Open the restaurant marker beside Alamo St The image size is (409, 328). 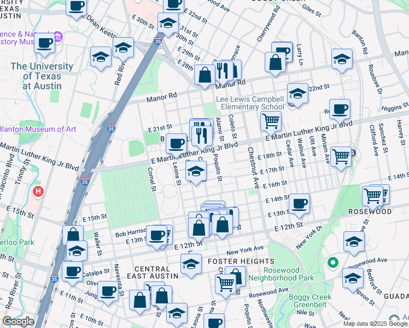pyautogui.click(x=202, y=137)
